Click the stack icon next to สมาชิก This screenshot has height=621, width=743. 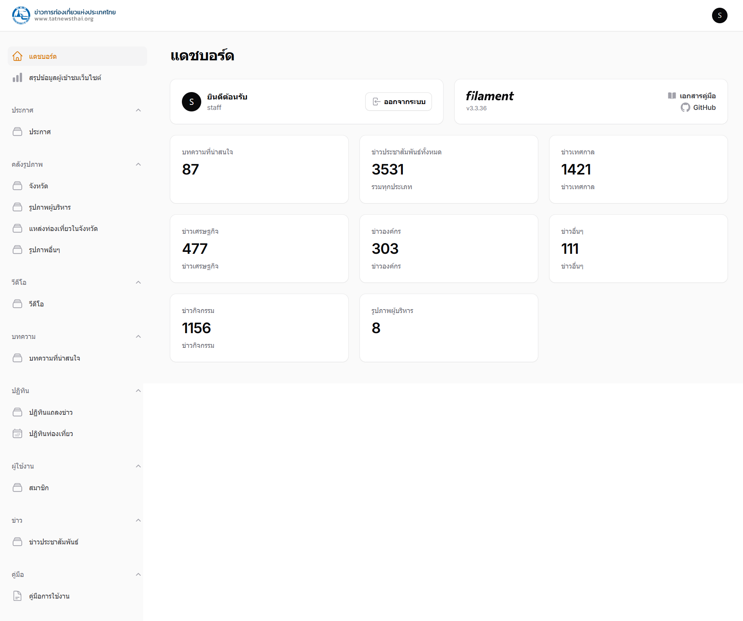coord(17,488)
